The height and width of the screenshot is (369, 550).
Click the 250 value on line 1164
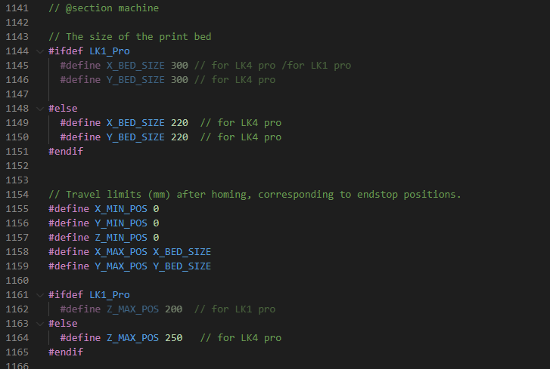pyautogui.click(x=173, y=338)
